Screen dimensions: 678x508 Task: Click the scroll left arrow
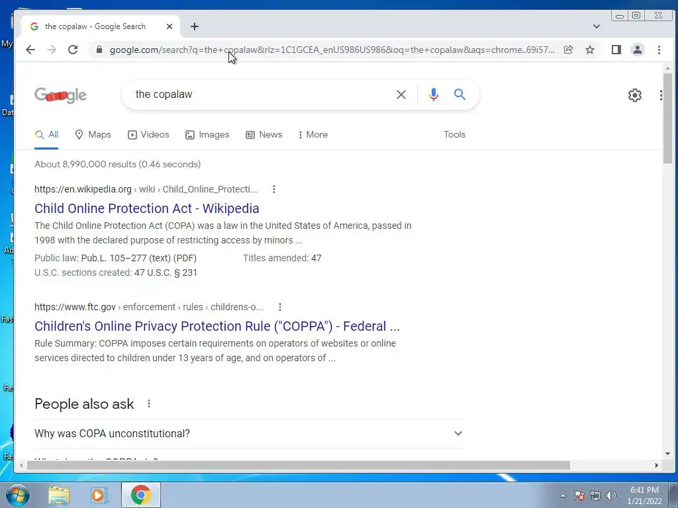click(x=21, y=465)
